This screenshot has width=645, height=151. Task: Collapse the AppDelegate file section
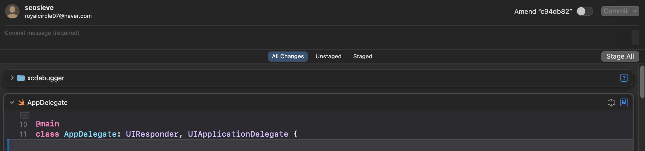pos(12,103)
